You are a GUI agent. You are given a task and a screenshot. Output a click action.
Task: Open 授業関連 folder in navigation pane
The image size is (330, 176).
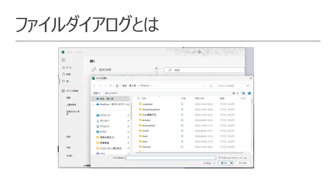pyautogui.click(x=102, y=143)
